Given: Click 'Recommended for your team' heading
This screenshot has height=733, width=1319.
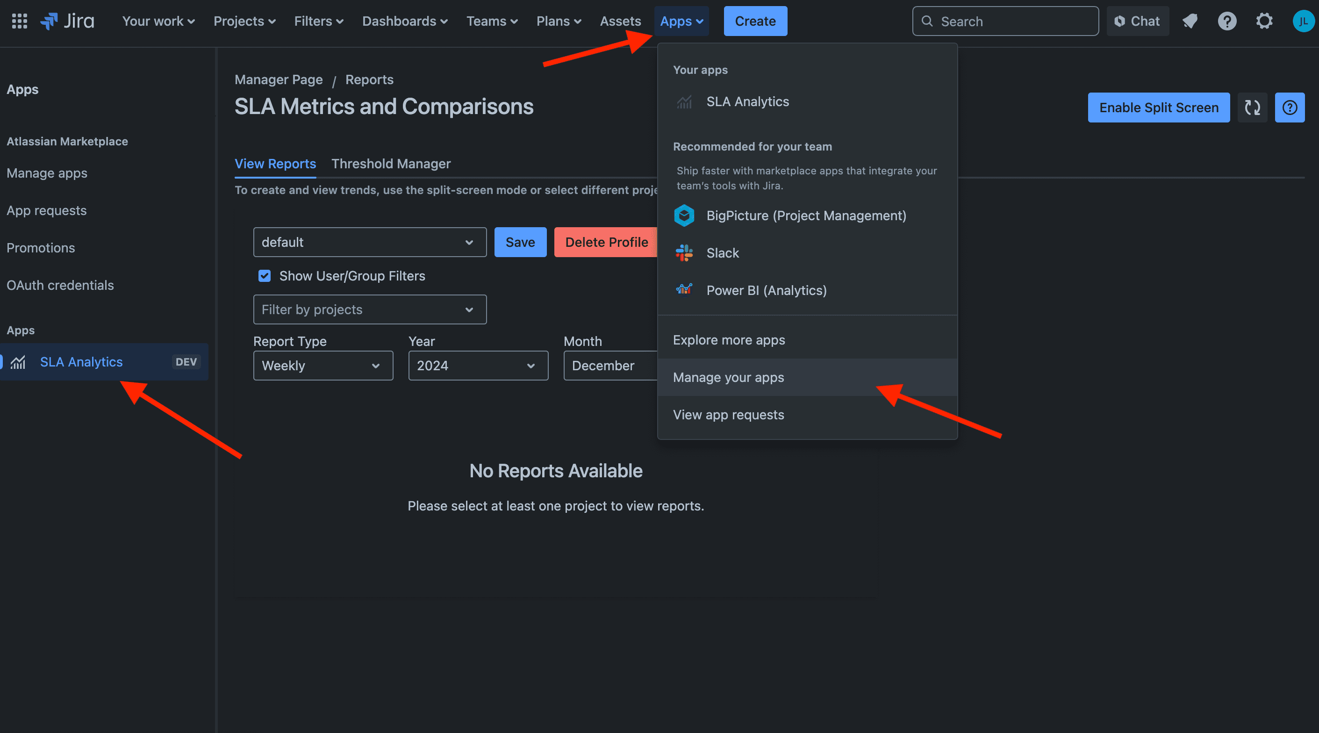Looking at the screenshot, I should tap(752, 147).
